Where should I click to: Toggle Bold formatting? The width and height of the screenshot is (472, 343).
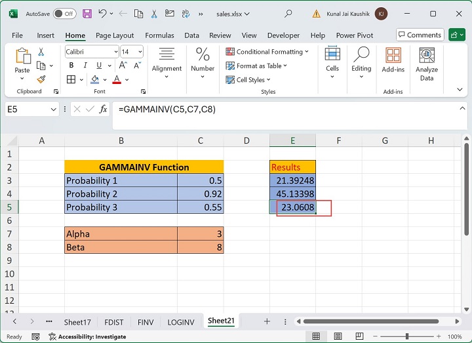point(71,66)
